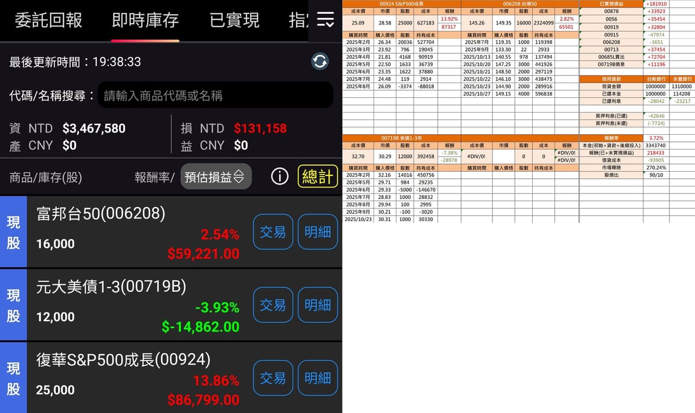Select the 00719B 美債1-3年 spreadsheet header
The width and height of the screenshot is (695, 413).
(402, 138)
